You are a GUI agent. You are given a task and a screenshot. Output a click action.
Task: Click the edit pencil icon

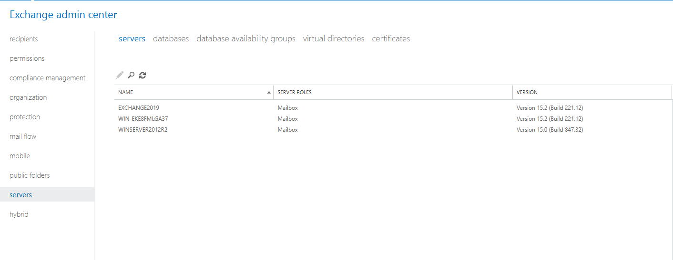point(120,75)
